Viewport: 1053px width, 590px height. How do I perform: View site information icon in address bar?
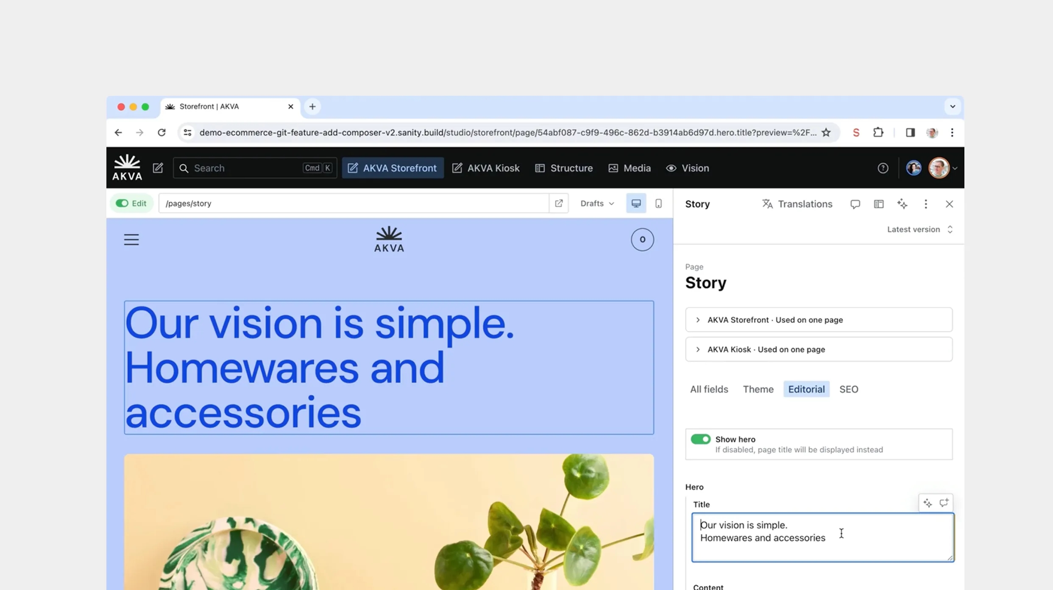pos(187,133)
